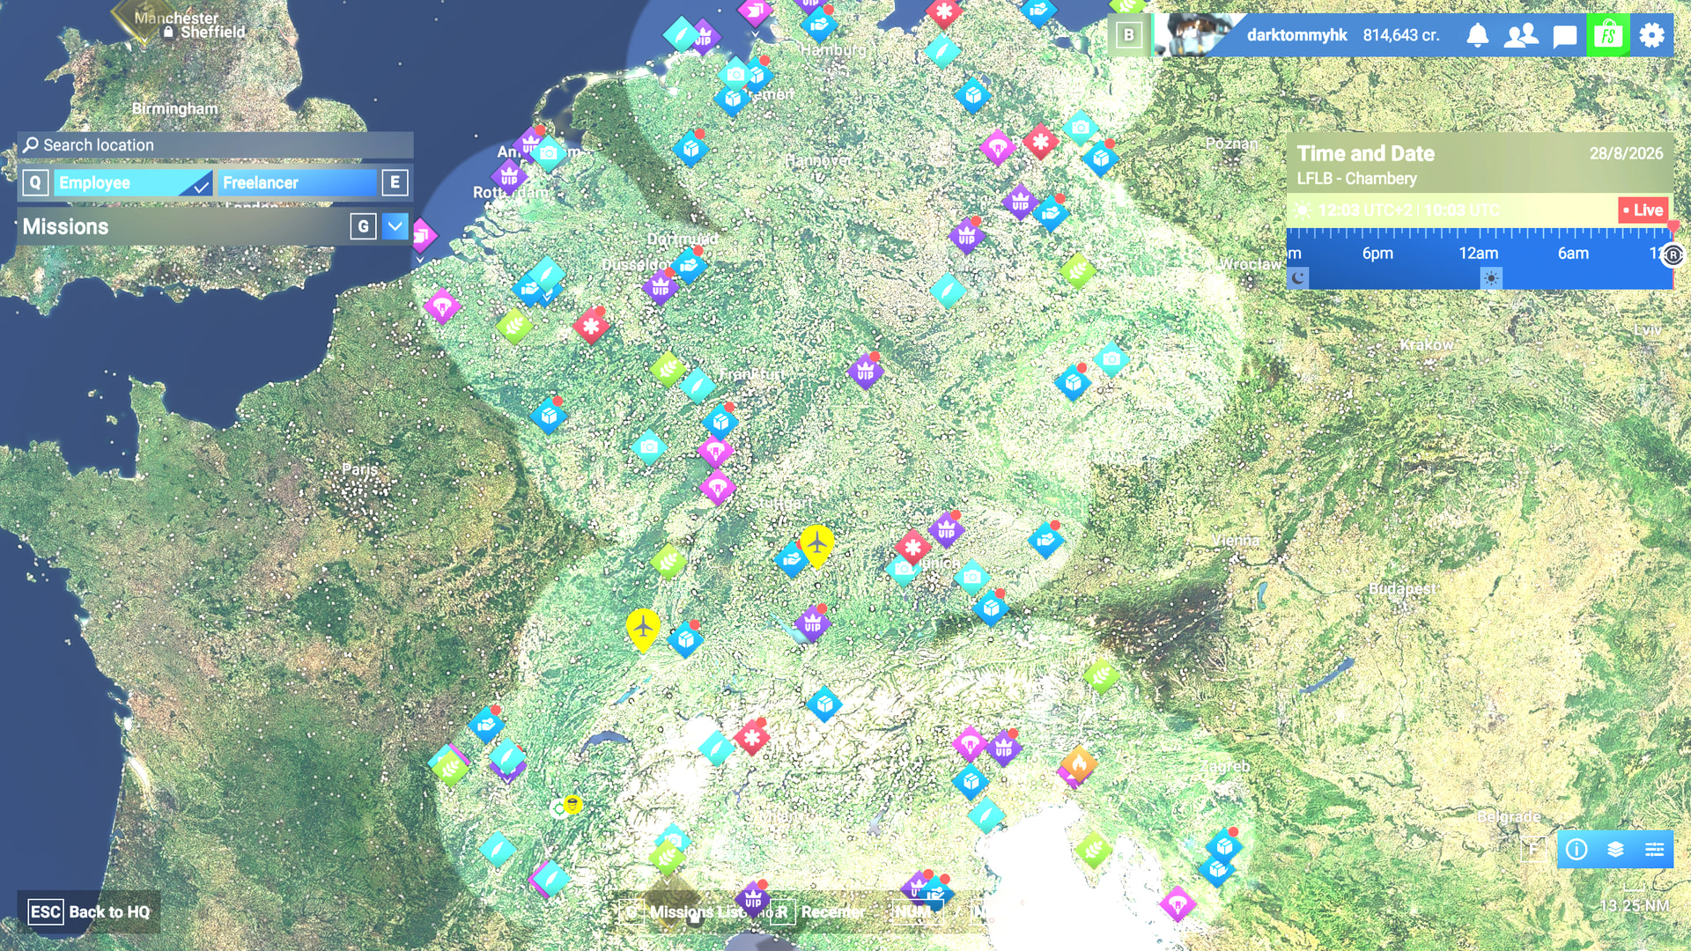Screen dimensions: 1691x951
Task: Open the Missions List tab
Action: (698, 912)
